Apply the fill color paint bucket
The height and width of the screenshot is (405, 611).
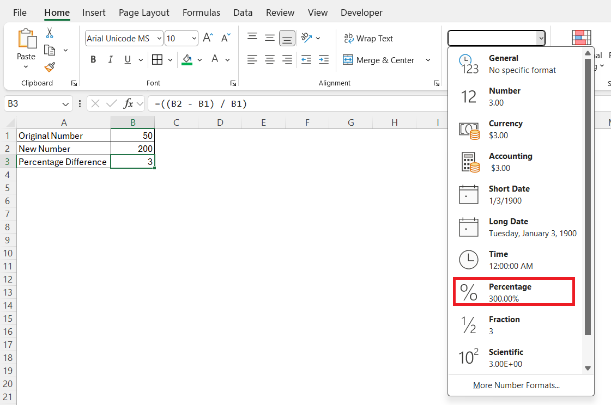pyautogui.click(x=187, y=59)
